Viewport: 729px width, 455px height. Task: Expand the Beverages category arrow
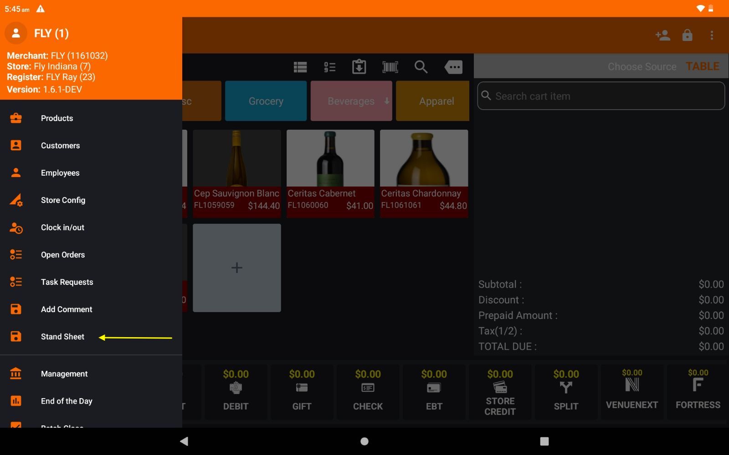pyautogui.click(x=385, y=101)
